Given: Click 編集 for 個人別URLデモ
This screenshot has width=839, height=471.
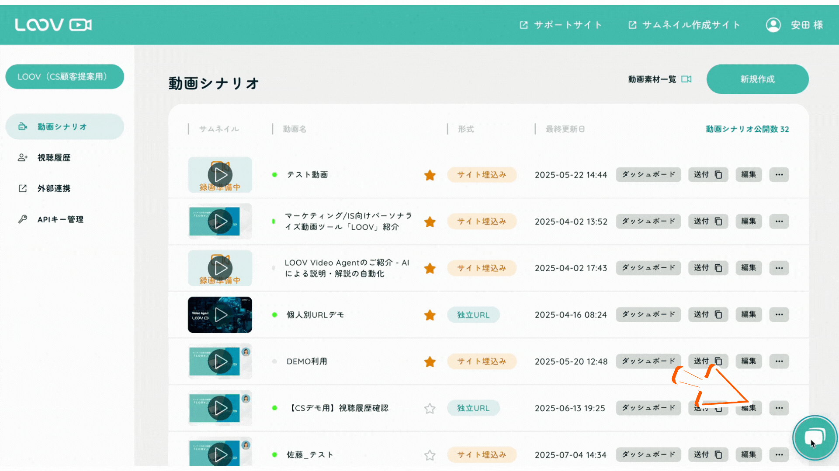Looking at the screenshot, I should point(749,314).
